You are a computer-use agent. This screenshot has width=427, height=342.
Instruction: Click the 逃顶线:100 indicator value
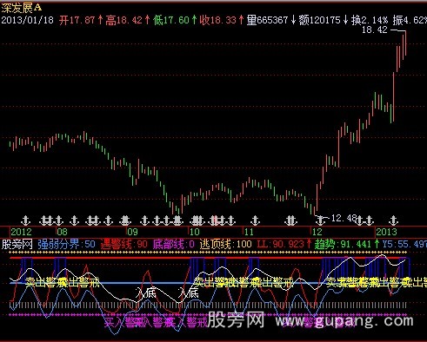[x=225, y=244]
